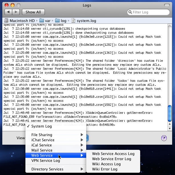The height and width of the screenshot is (175, 175).
Task: Click the toolbar toggle pill button
Action: [x=167, y=5]
